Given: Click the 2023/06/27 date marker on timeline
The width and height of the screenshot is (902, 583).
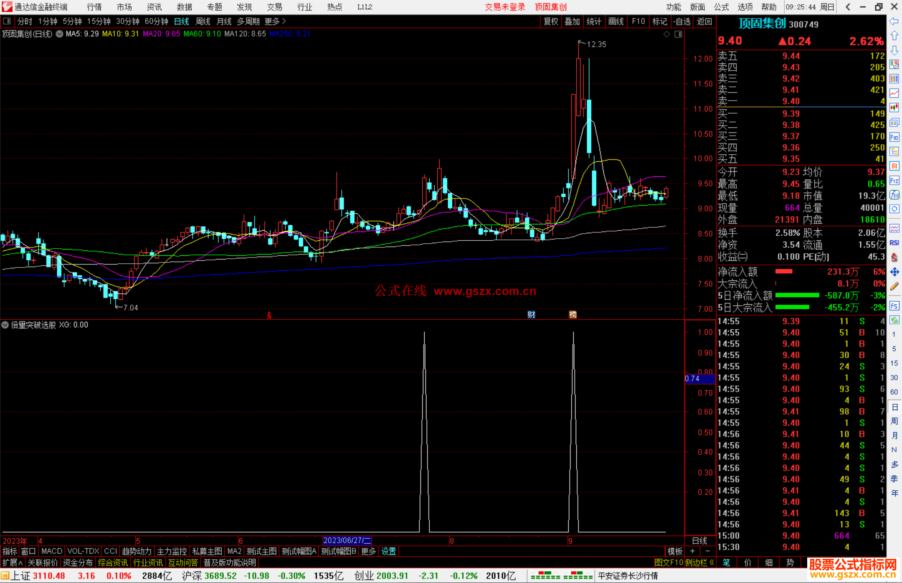Looking at the screenshot, I should pyautogui.click(x=347, y=540).
